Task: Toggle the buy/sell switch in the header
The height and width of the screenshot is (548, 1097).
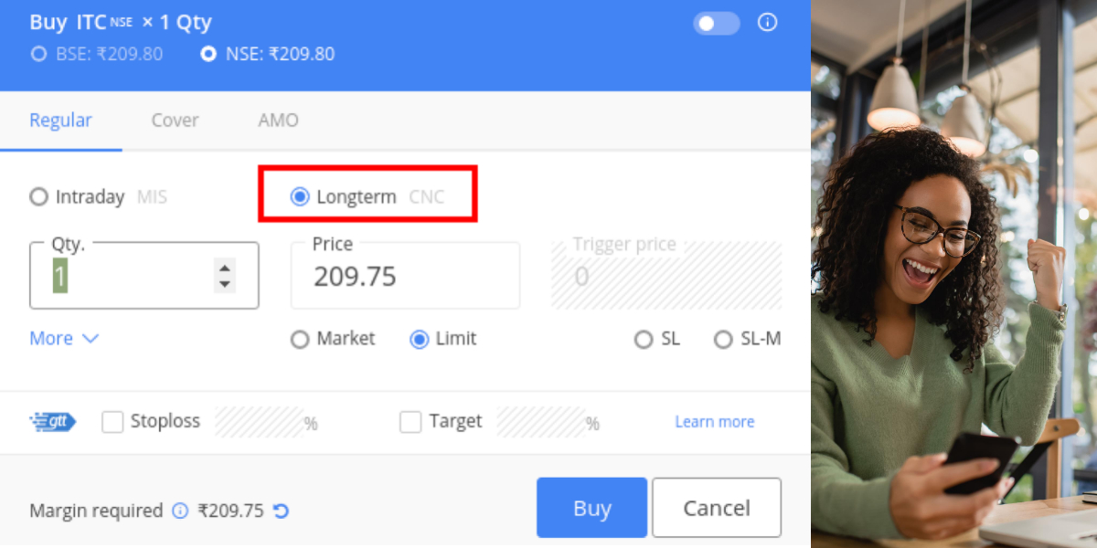Action: [x=717, y=23]
